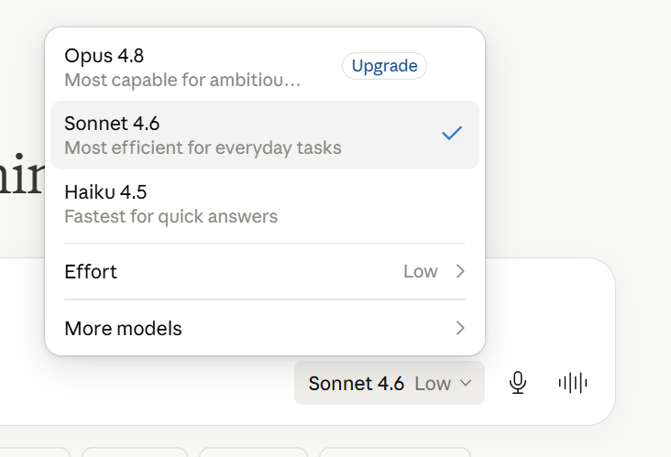The image size is (671, 457).
Task: Click "Most capable for ambitiou…" subtitle text
Action: pos(182,80)
